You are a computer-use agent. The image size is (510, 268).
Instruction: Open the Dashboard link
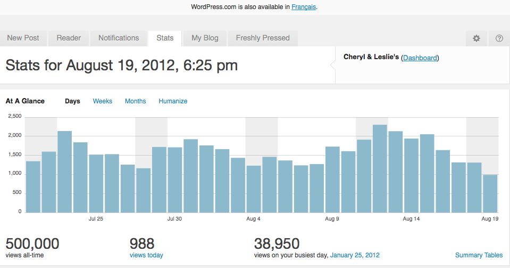point(420,58)
